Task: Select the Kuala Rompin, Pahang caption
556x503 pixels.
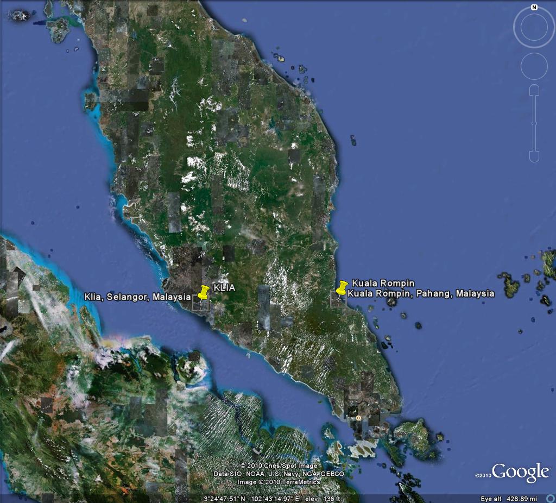Action: pyautogui.click(x=421, y=293)
